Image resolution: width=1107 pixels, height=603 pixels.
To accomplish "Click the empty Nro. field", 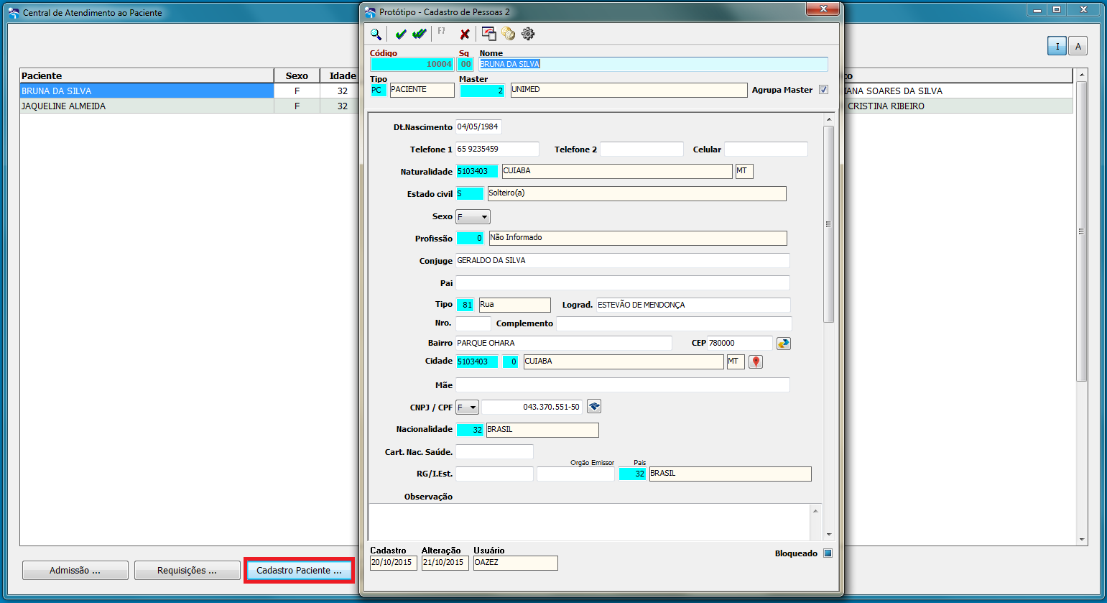I will (x=473, y=323).
